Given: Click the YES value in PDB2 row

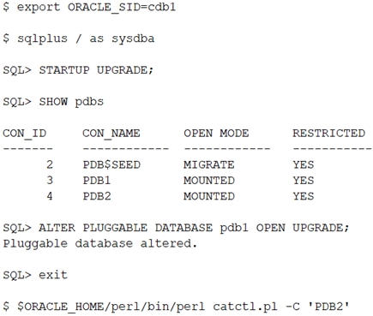Looking at the screenshot, I should (x=304, y=196).
